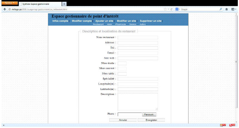The height and width of the screenshot is (128, 239).
Task: Open the Firefox orange menu button
Action: (10, 3)
